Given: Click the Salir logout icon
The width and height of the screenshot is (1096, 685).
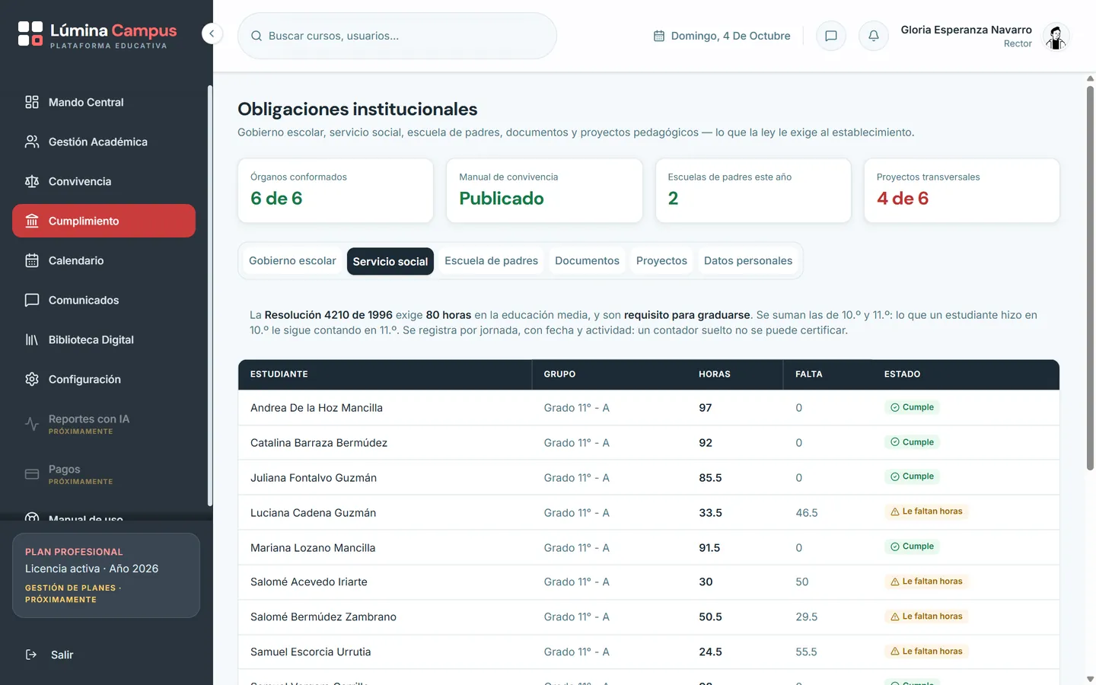Looking at the screenshot, I should coord(31,655).
